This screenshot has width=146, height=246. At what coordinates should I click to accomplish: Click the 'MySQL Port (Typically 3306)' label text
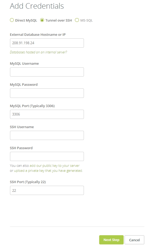[32, 106]
